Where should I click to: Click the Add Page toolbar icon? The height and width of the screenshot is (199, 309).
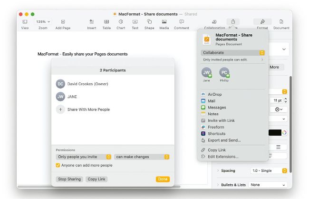click(x=63, y=22)
